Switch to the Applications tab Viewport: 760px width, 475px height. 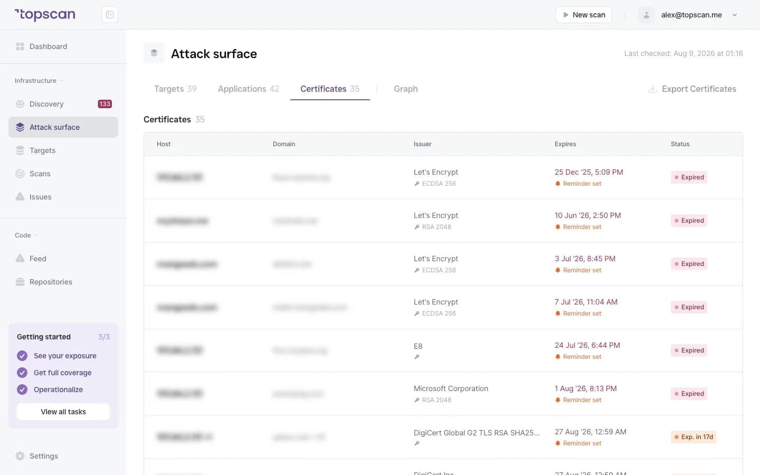click(x=249, y=89)
